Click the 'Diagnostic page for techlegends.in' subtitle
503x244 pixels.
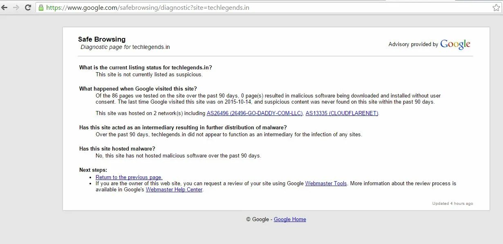coord(125,47)
